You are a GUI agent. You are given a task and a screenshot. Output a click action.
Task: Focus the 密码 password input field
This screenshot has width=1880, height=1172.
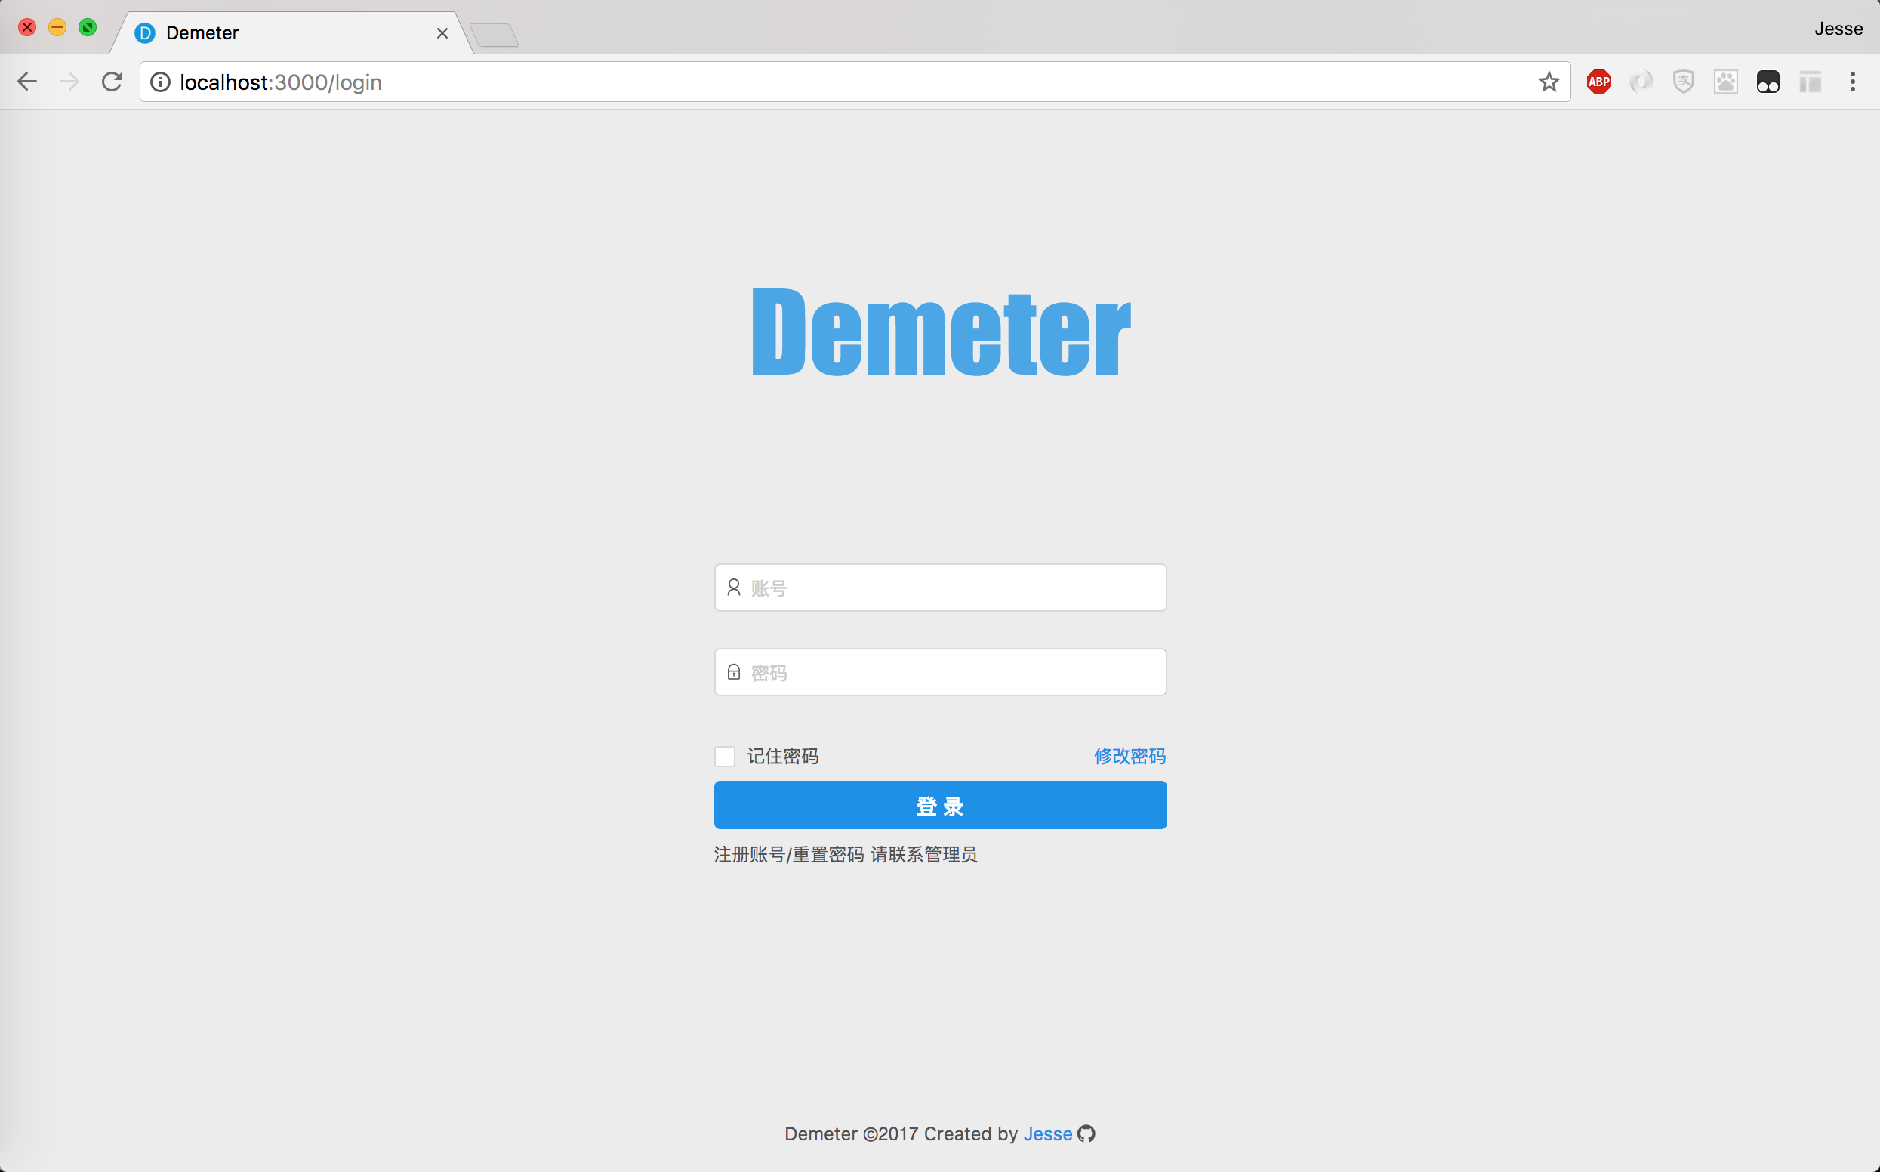pyautogui.click(x=940, y=672)
